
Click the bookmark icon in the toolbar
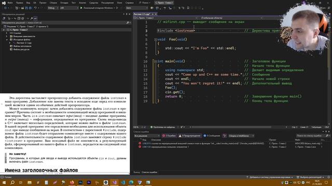(x=188, y=8)
